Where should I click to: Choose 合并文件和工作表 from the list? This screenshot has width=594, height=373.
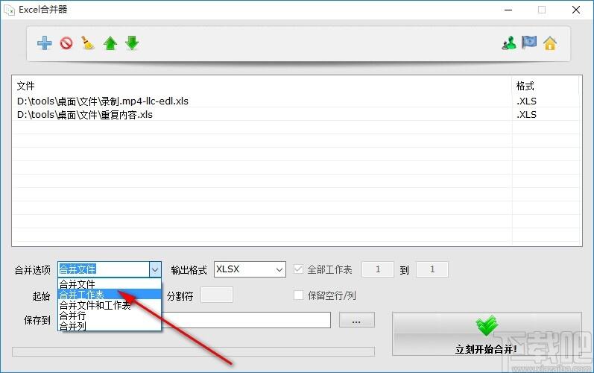click(x=110, y=305)
